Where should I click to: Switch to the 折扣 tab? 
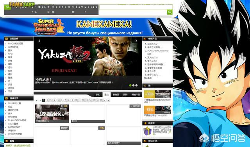point(98,94)
